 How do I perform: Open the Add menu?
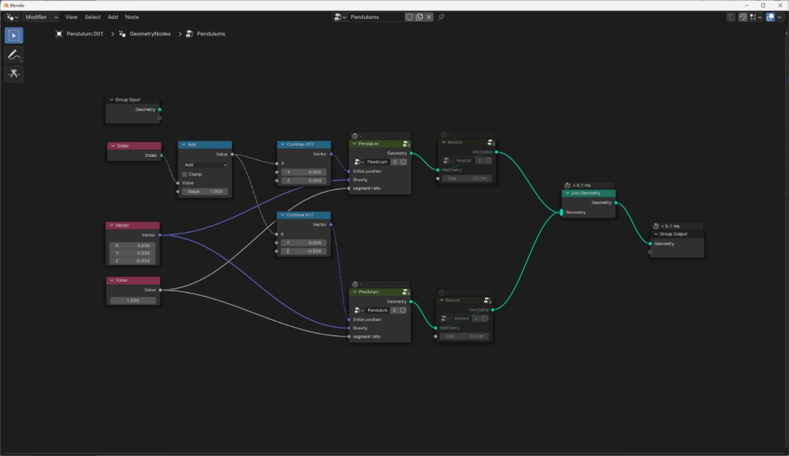(113, 17)
